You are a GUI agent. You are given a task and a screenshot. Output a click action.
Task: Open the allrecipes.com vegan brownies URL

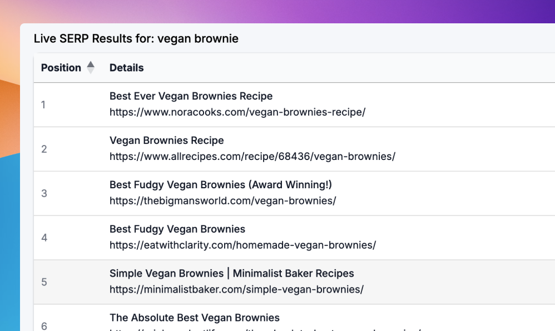252,156
